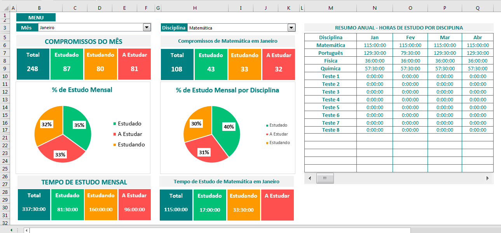Click the Química disciplina cell
The width and height of the screenshot is (501, 233).
(330, 68)
